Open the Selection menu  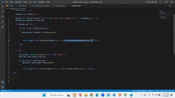click(18, 2)
